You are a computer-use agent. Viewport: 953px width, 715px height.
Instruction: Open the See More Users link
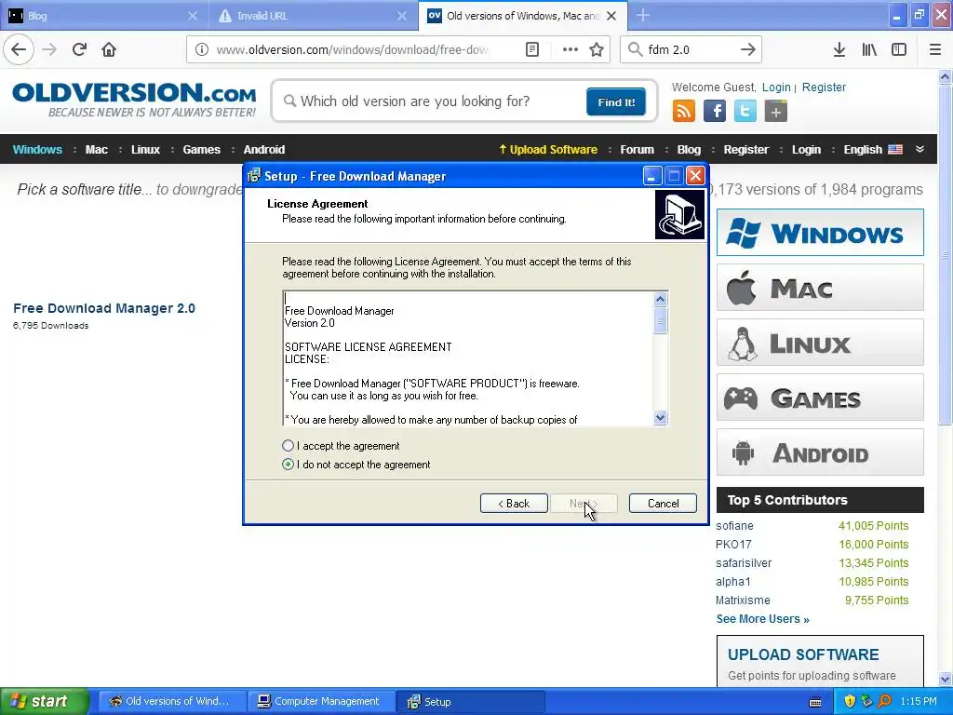pos(762,619)
